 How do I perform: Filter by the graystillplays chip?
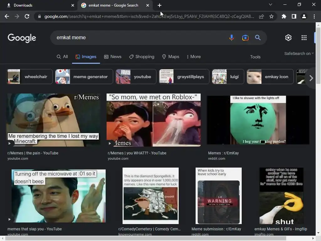(x=184, y=77)
